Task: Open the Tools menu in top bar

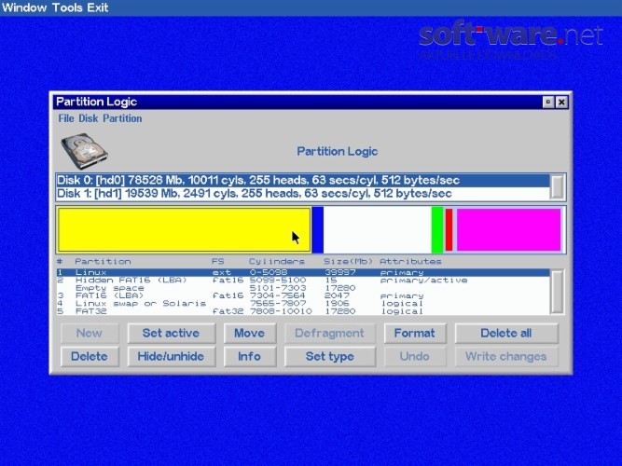Action: coord(67,7)
